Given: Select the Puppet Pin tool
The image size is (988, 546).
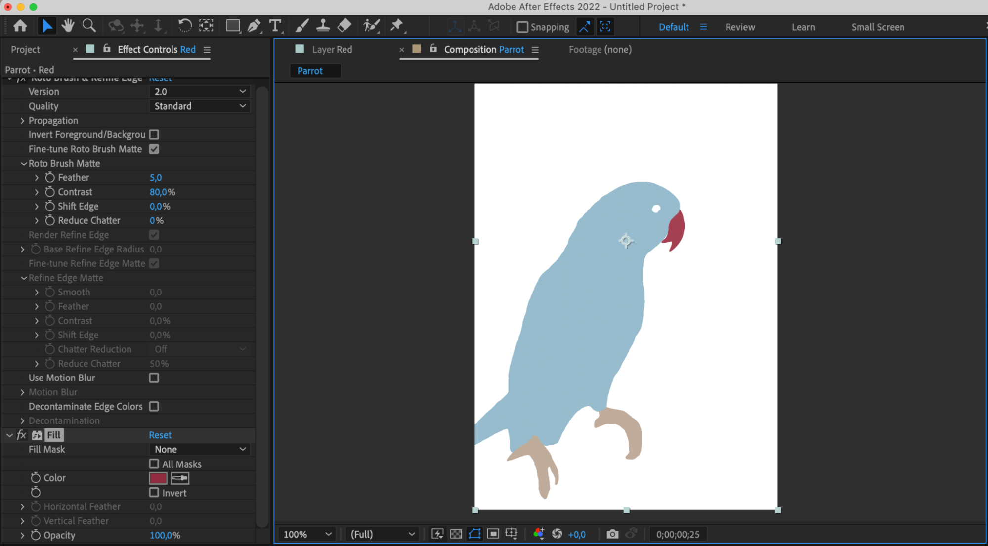Looking at the screenshot, I should point(397,26).
